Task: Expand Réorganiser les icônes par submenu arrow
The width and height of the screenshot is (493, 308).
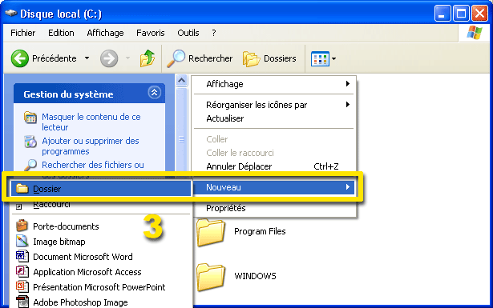Action: point(348,105)
